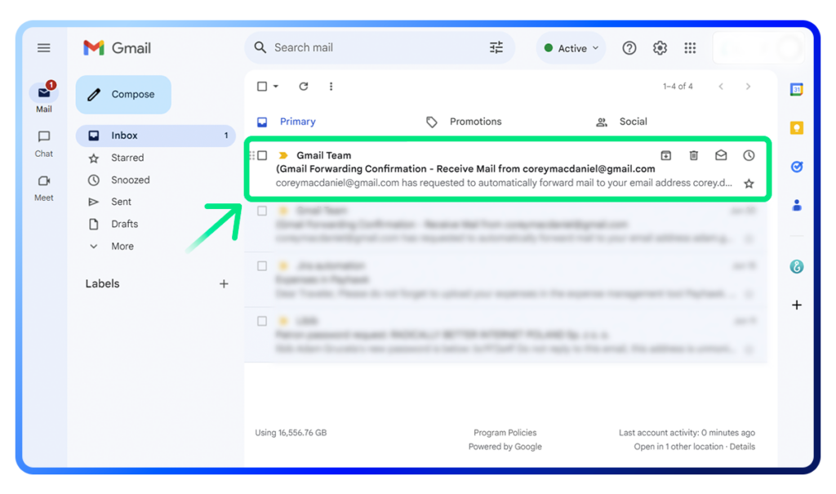The image size is (836, 494).
Task: Get add-ons with side panel plus
Action: 797,305
